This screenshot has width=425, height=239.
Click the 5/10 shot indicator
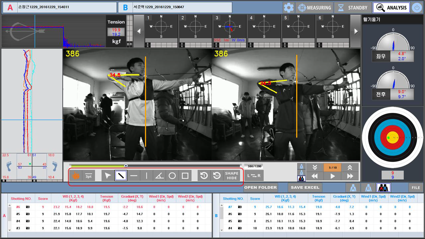coord(332,167)
